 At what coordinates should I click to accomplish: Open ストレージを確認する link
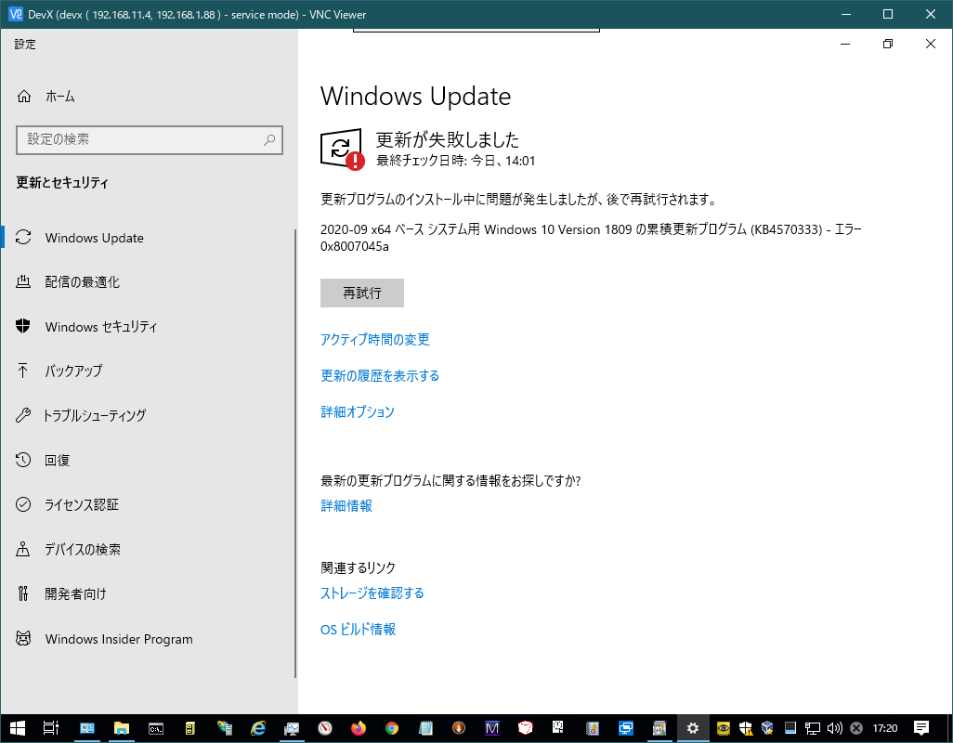coord(372,593)
